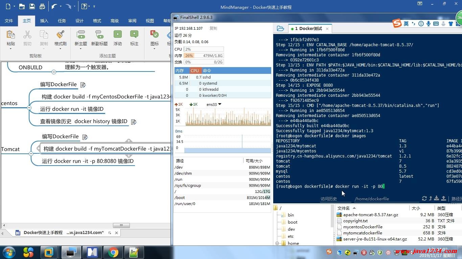462x259 pixels.
Task: Click the New document icon in MindManager
Action: 8,6
